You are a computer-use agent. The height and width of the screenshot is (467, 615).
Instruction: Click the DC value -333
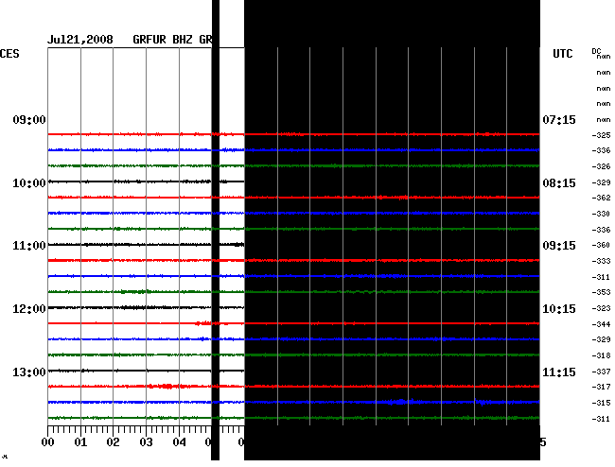pos(601,261)
